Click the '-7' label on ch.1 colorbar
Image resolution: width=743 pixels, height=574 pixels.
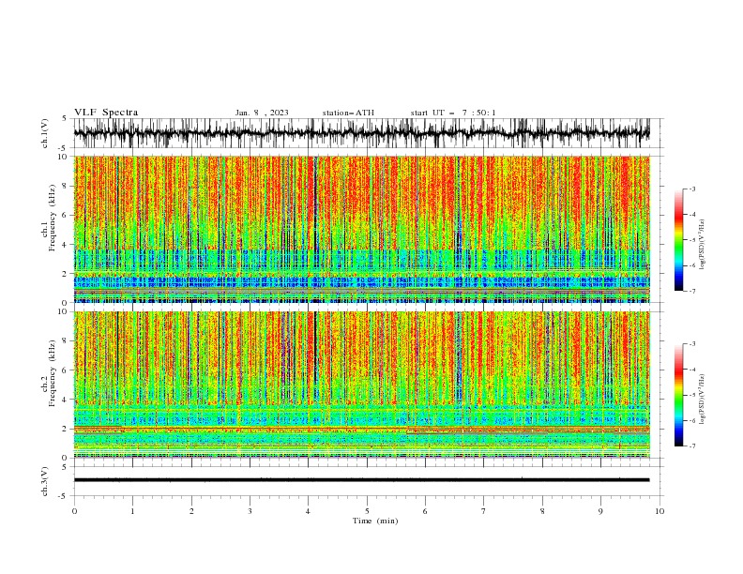(692, 292)
